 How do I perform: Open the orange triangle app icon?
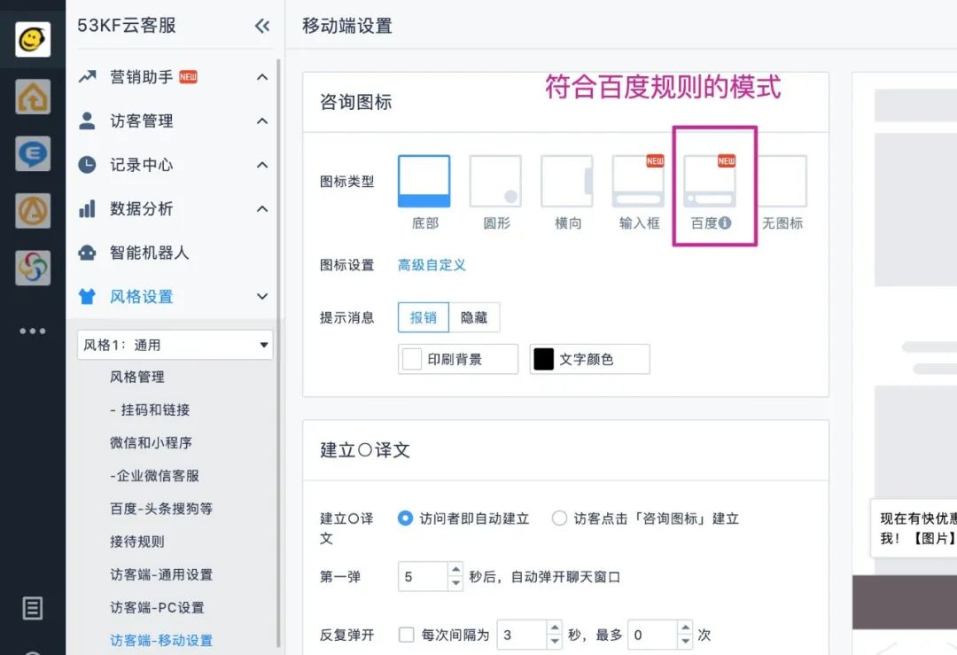point(33,211)
